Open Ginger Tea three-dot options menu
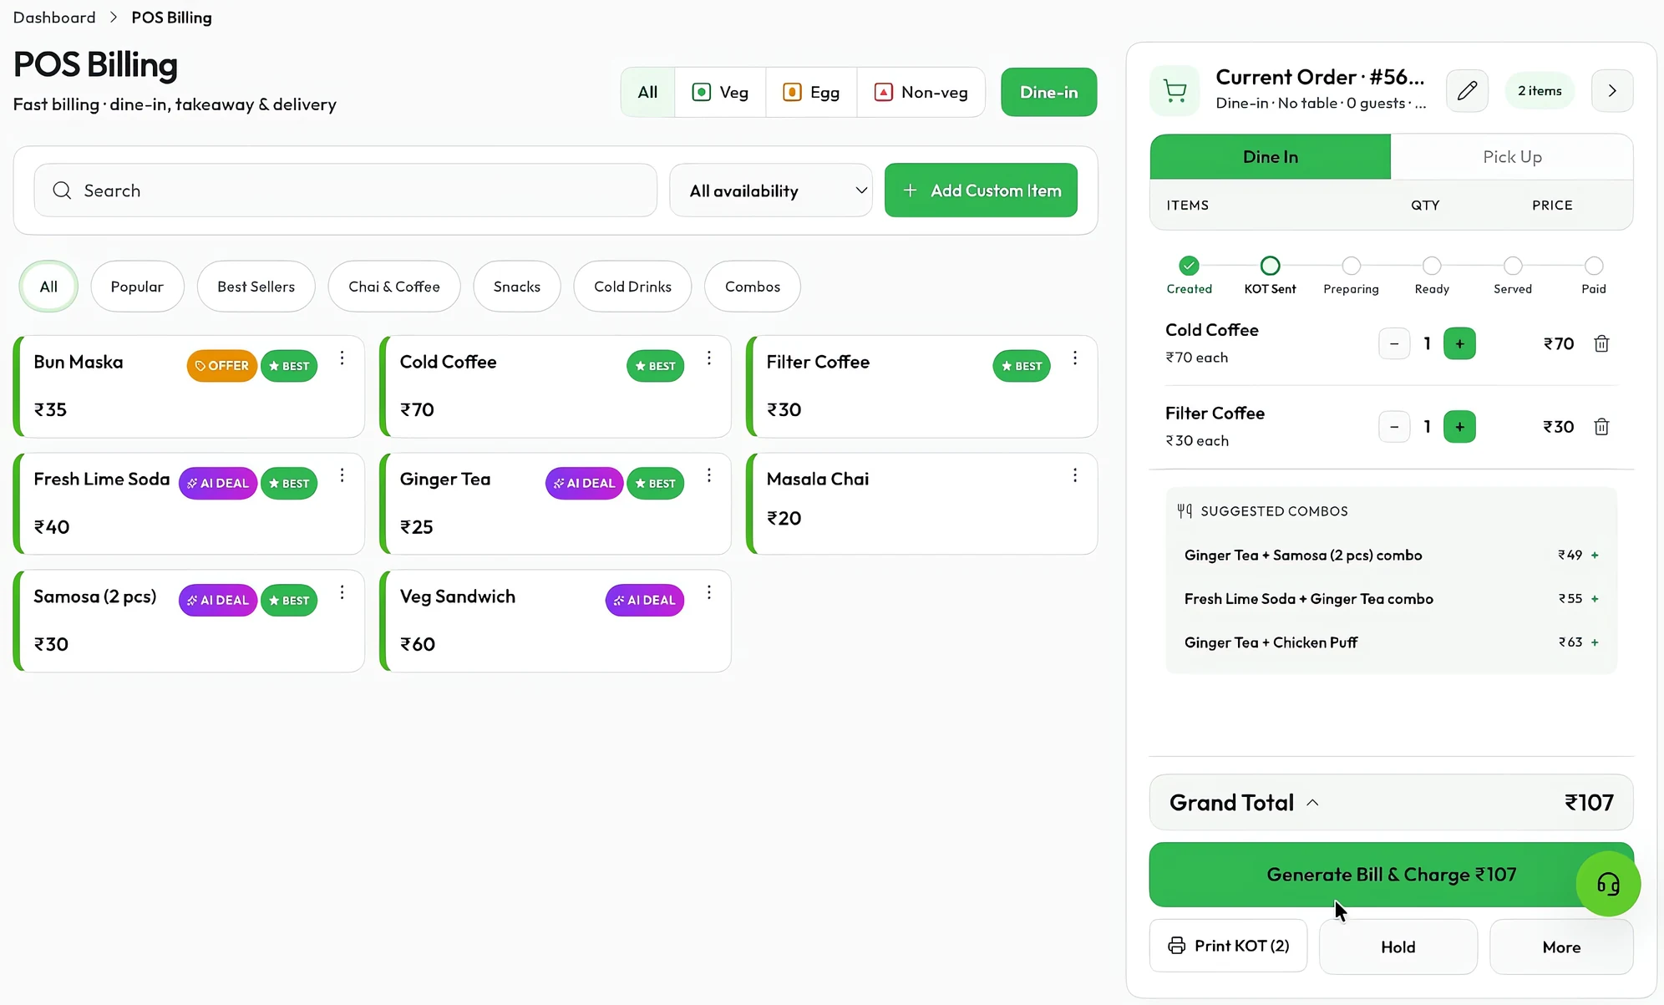 point(708,475)
